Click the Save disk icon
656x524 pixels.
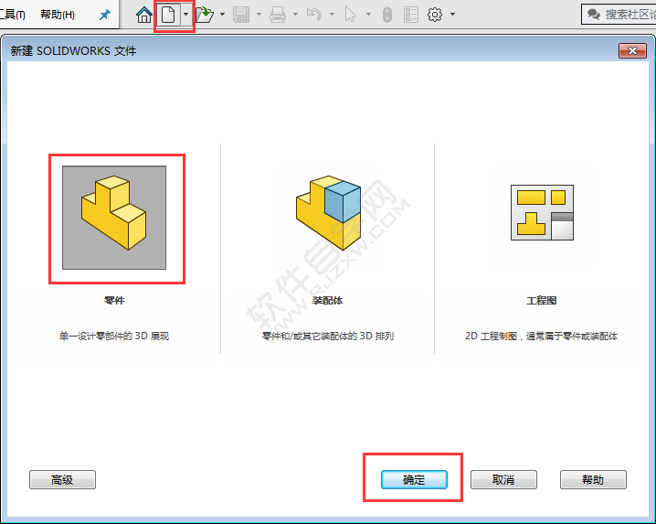click(x=241, y=15)
